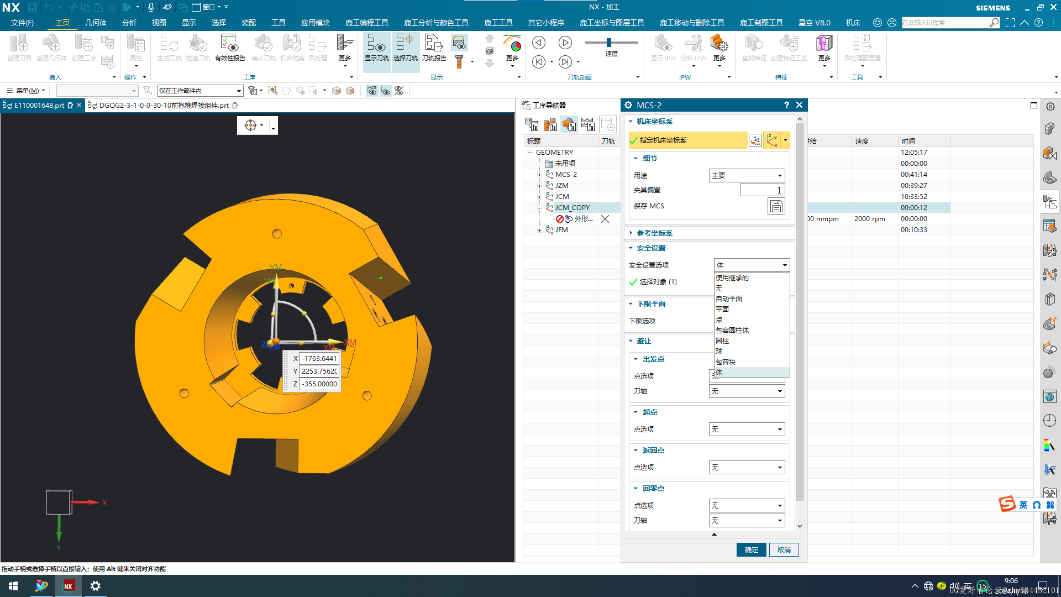
Task: Click the 显示 IPW ribbon icon
Action: point(663,48)
